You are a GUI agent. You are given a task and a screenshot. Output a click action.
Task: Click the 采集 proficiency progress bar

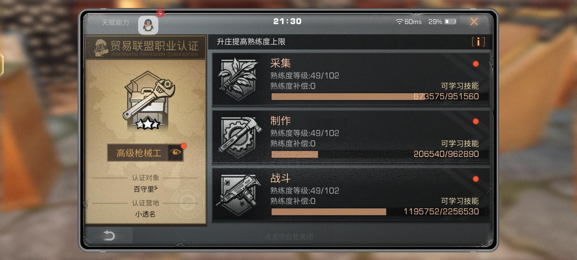[x=380, y=96]
